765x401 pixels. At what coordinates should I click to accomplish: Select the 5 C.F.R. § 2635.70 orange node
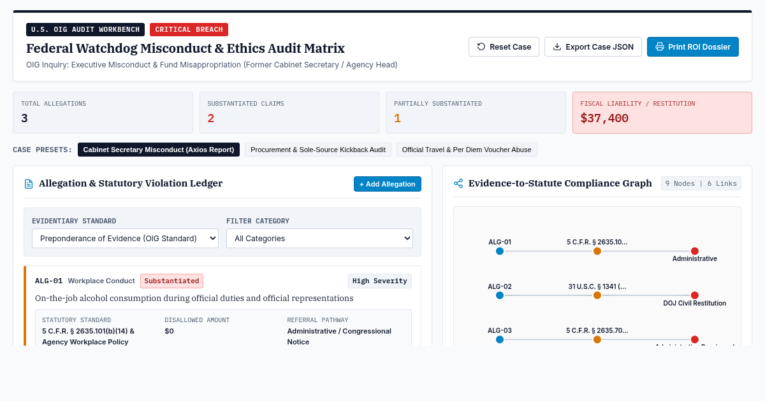point(597,339)
